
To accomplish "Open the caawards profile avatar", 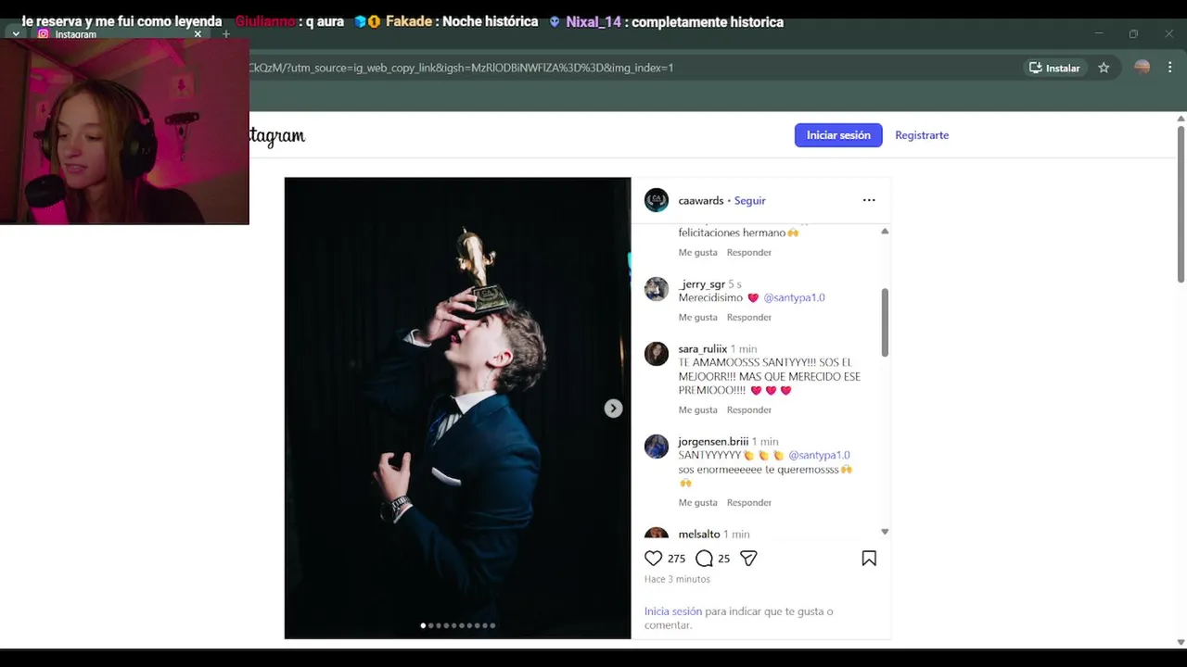I will point(657,200).
